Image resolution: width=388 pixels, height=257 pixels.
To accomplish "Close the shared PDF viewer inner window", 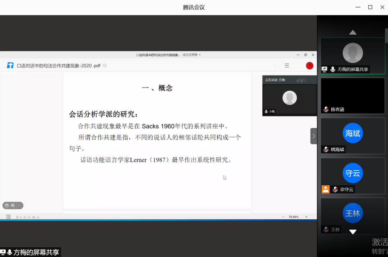I will click(x=313, y=55).
